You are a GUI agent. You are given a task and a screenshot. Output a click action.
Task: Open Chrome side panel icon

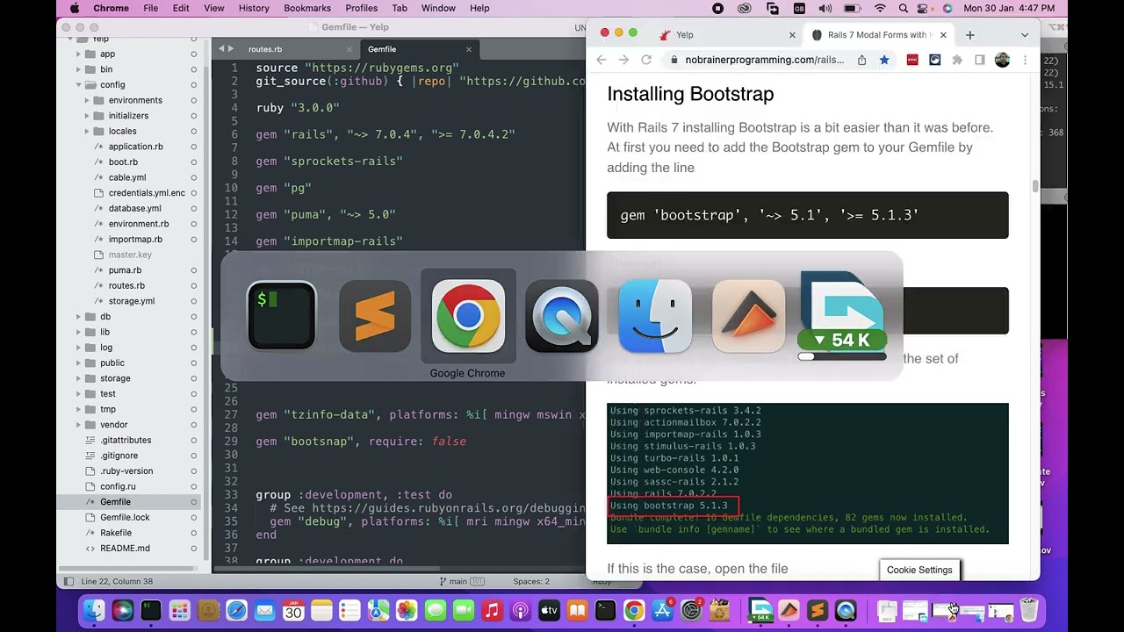[x=980, y=60]
